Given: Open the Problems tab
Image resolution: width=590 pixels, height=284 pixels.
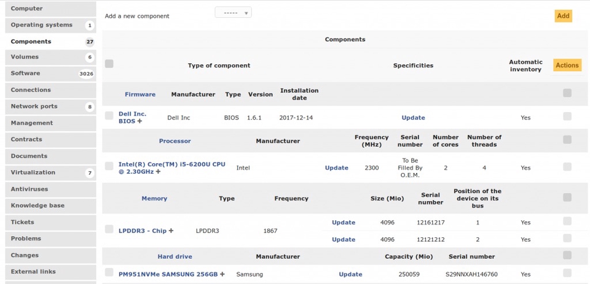Looking at the screenshot, I should 50,239.
